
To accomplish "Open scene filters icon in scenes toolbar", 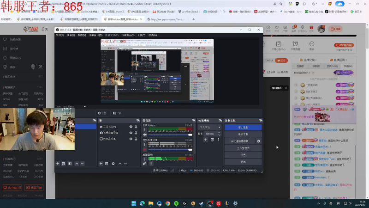I will 70,164.
